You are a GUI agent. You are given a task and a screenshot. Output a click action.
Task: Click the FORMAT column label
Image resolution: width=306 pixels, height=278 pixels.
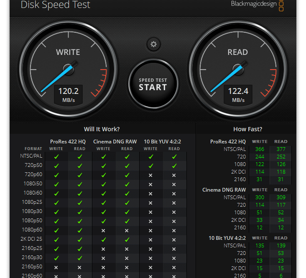click(x=33, y=149)
